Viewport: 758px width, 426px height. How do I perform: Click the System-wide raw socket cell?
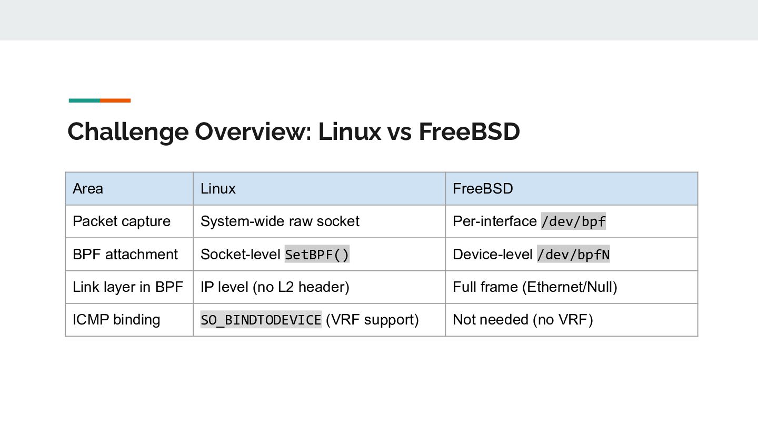[319, 221]
